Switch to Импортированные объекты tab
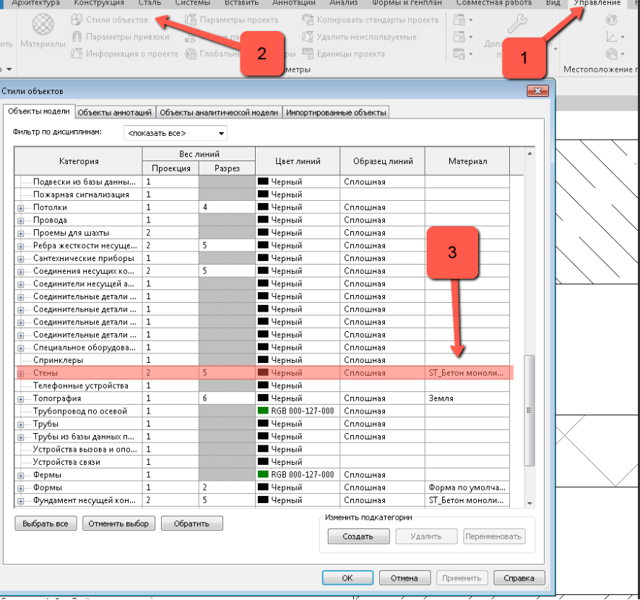This screenshot has height=600, width=640. click(x=336, y=112)
